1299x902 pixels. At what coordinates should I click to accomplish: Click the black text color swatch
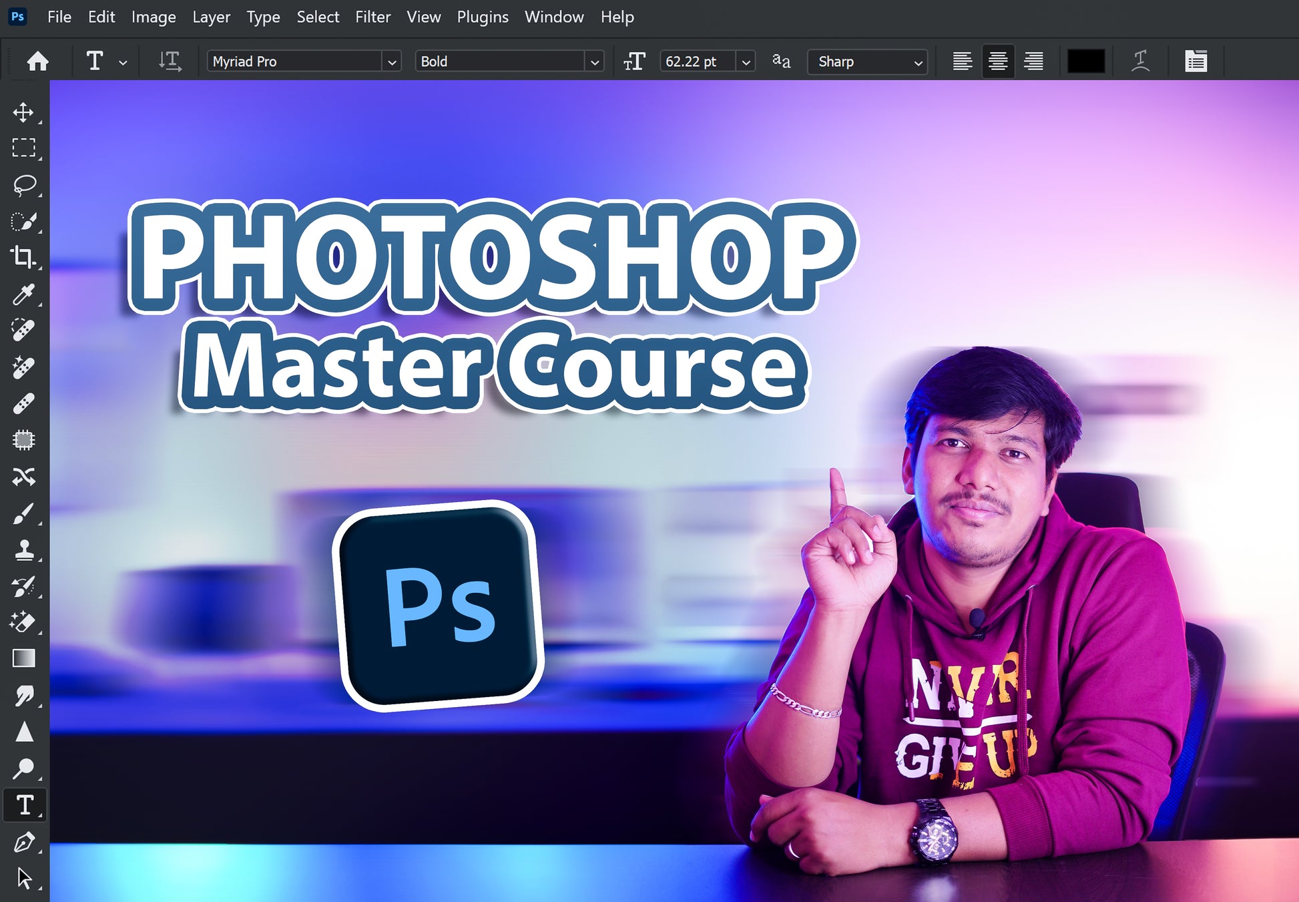coord(1085,61)
